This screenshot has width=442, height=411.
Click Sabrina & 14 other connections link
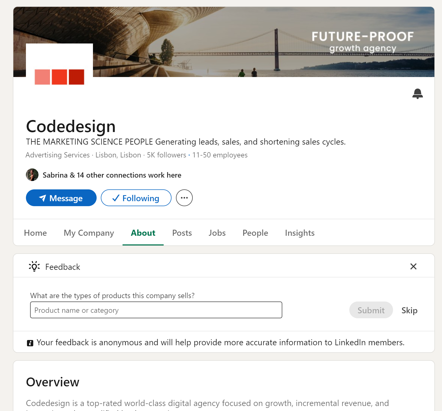[112, 175]
